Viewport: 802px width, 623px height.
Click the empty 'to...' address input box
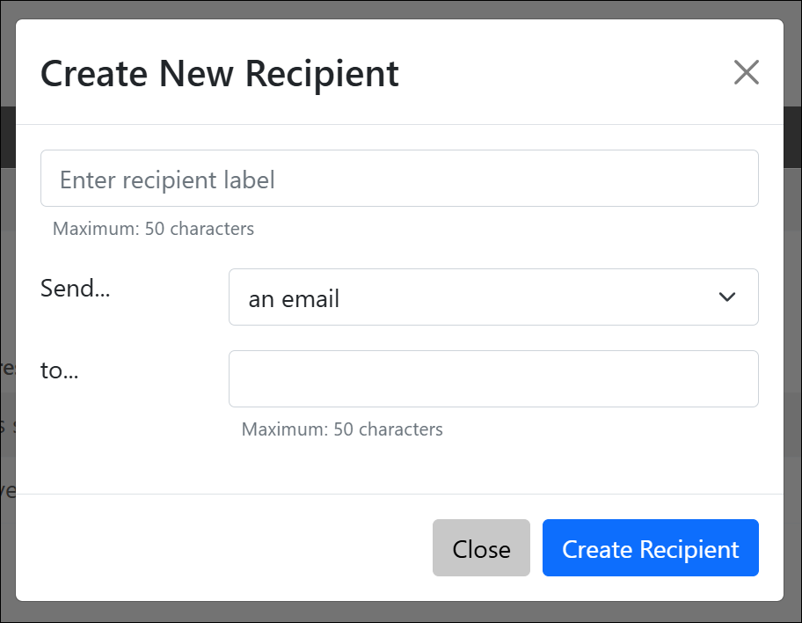493,379
